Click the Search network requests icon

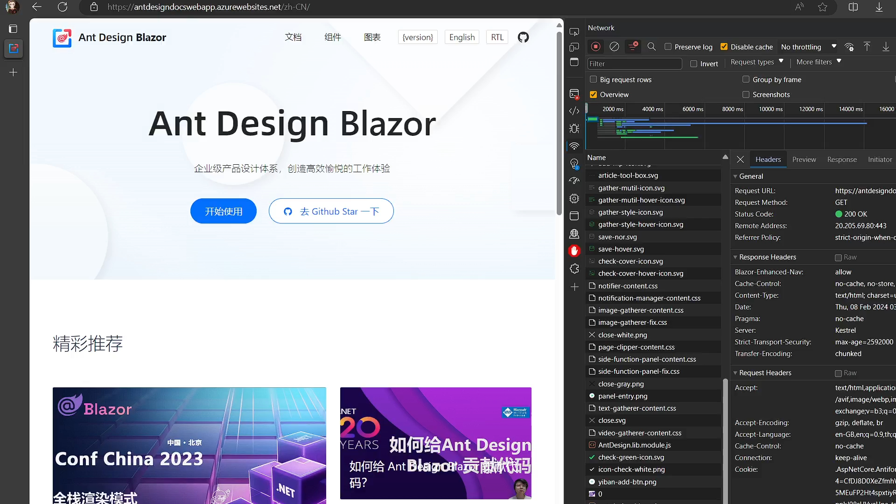(x=651, y=46)
